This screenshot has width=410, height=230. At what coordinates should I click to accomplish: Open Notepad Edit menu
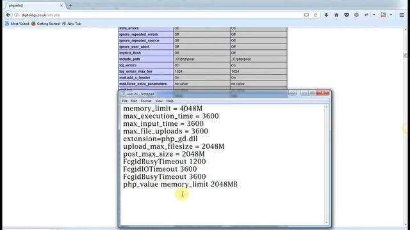pyautogui.click(x=134, y=101)
